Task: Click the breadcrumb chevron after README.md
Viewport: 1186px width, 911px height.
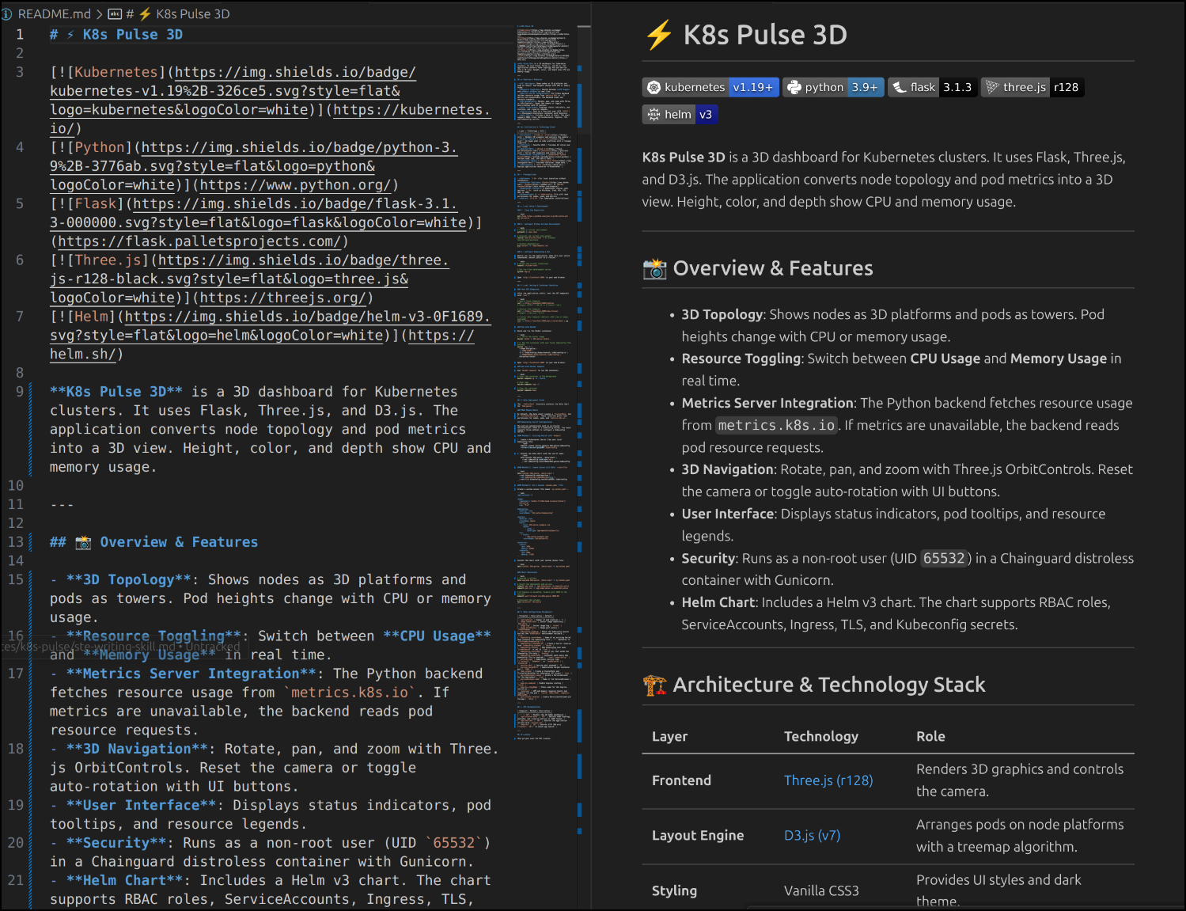Action: (100, 13)
